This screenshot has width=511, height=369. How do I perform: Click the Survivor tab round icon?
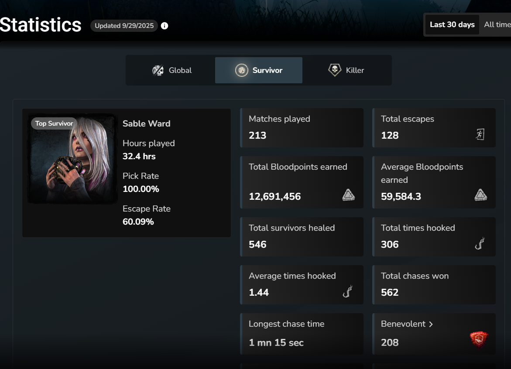pos(242,70)
